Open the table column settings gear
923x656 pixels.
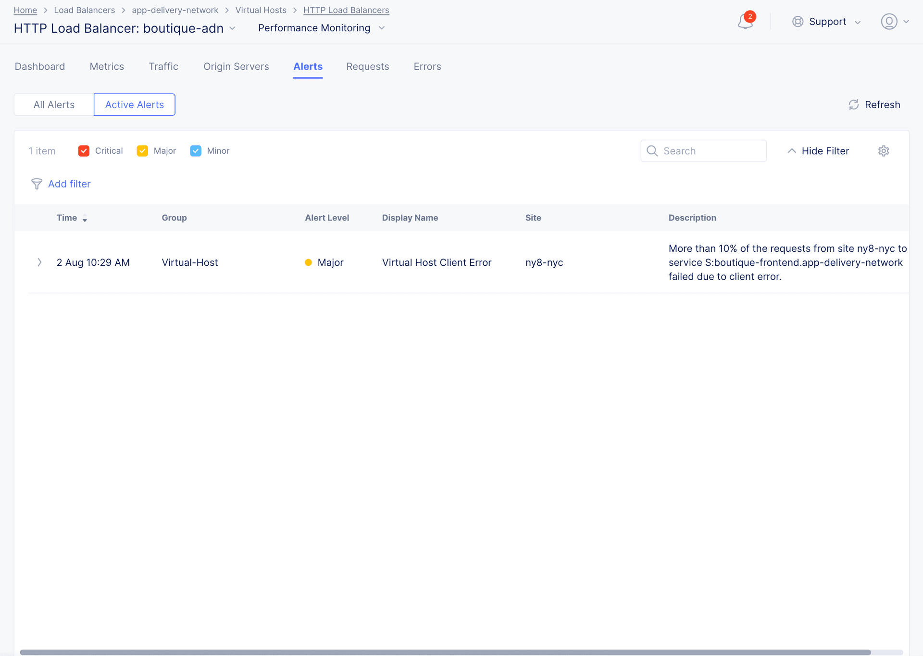tap(884, 150)
